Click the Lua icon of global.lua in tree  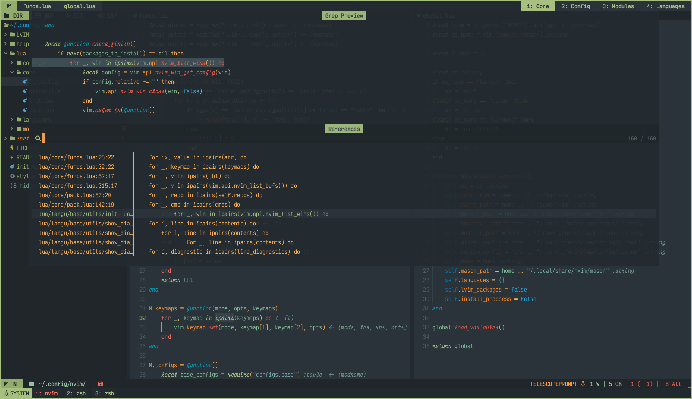point(25,91)
